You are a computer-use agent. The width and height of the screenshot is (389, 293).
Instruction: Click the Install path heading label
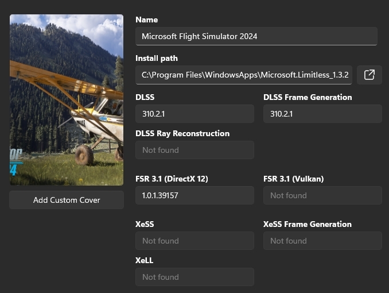pyautogui.click(x=157, y=58)
